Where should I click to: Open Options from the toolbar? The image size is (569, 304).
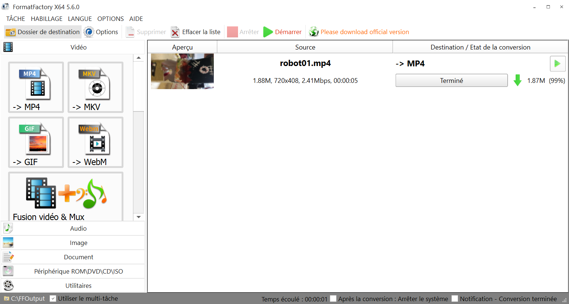tap(101, 32)
